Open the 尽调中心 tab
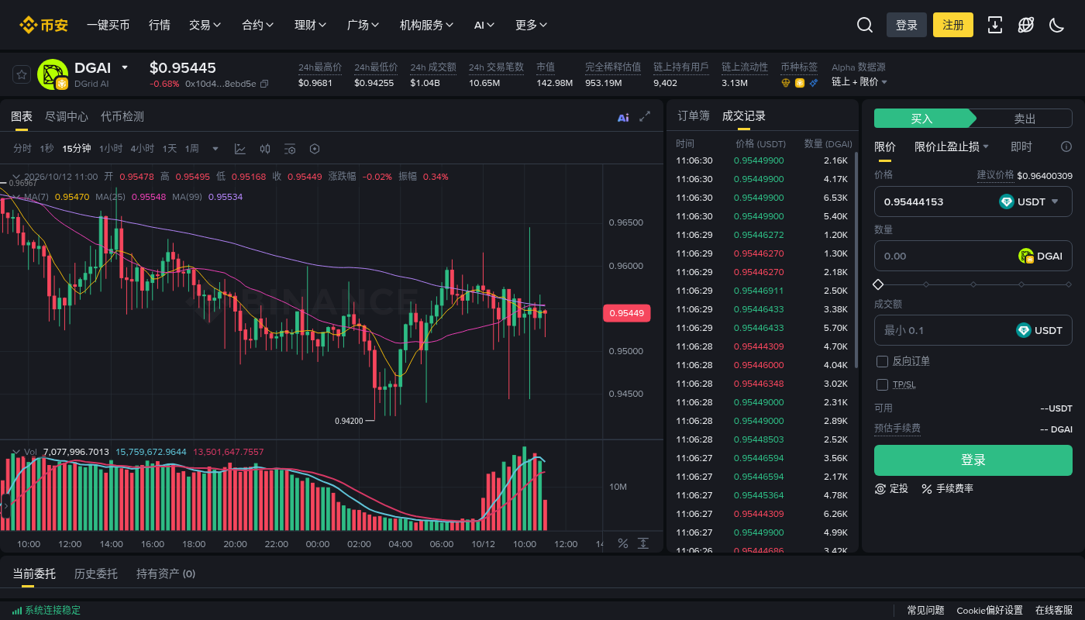1085x620 pixels. click(67, 117)
